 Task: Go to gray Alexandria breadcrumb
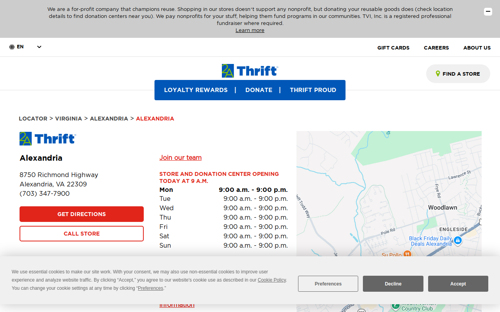coord(109,119)
